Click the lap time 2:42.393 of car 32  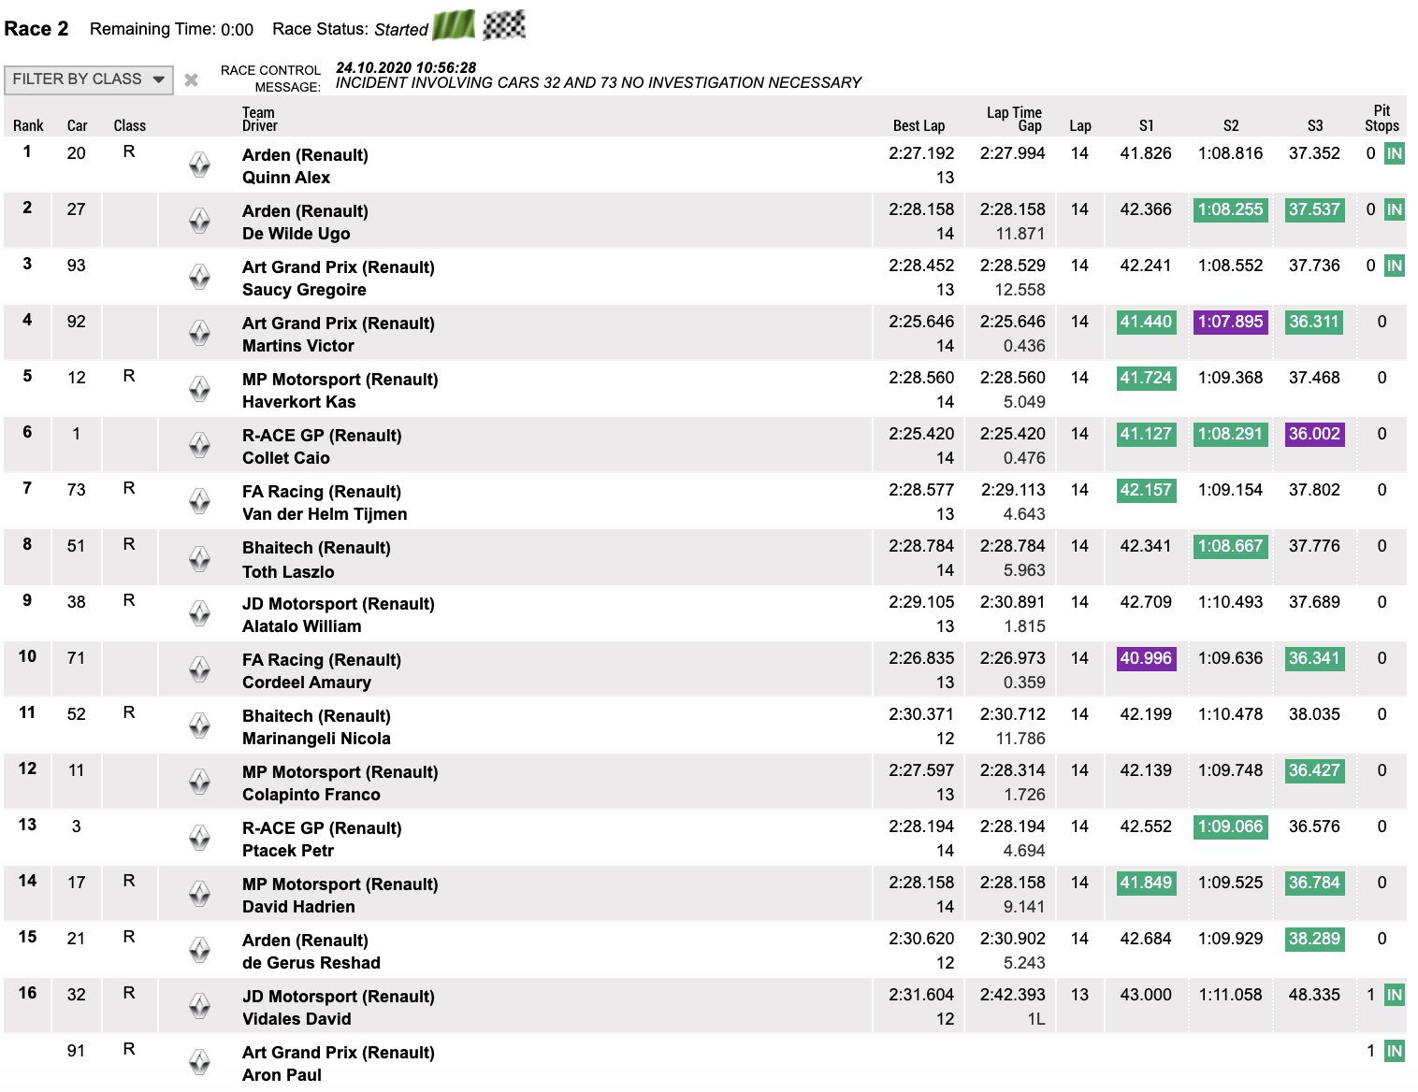tap(1013, 995)
